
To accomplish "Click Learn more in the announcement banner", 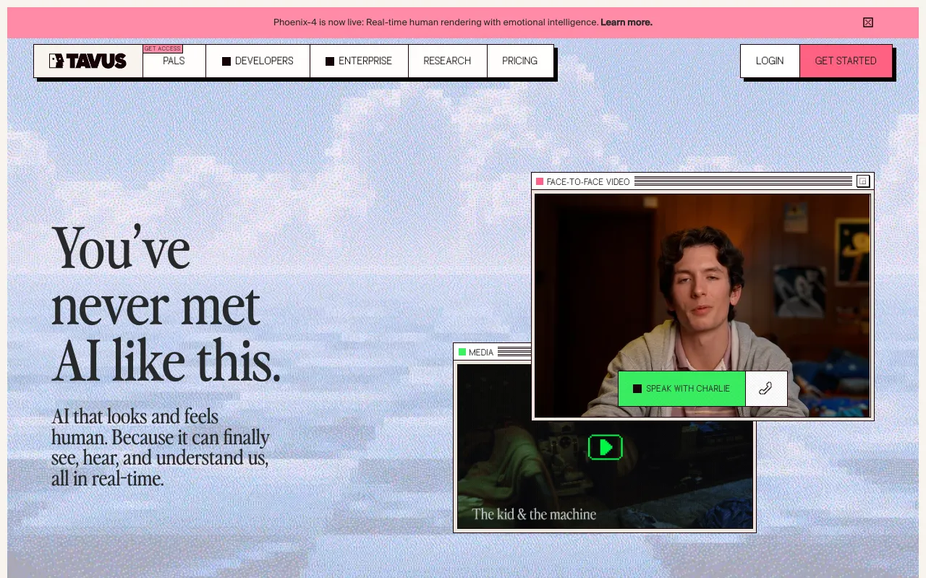I will pyautogui.click(x=625, y=22).
